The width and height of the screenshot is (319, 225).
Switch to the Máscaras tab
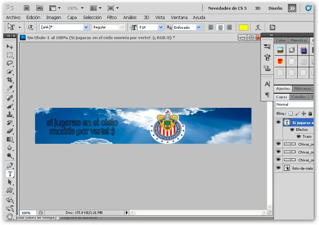[x=302, y=88]
